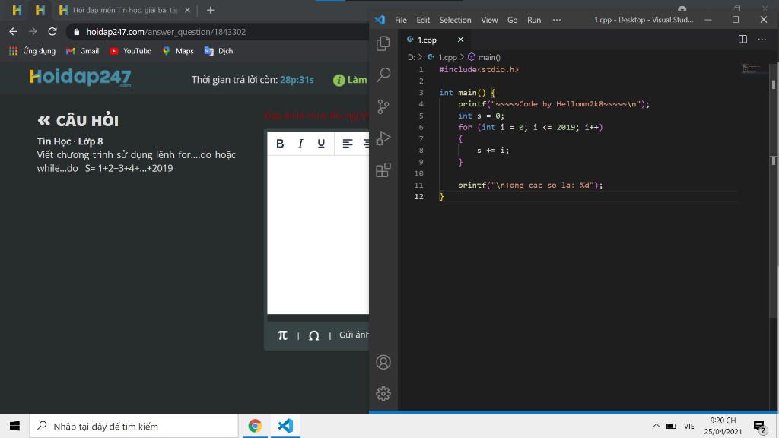Open the YouTube bookmark
This screenshot has width=779, height=438.
click(x=130, y=51)
